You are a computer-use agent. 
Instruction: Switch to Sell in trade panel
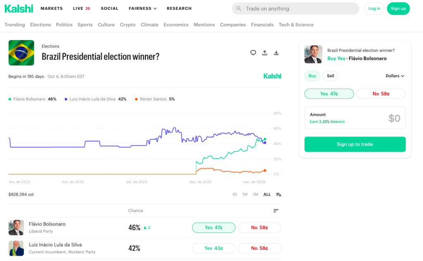pos(330,76)
